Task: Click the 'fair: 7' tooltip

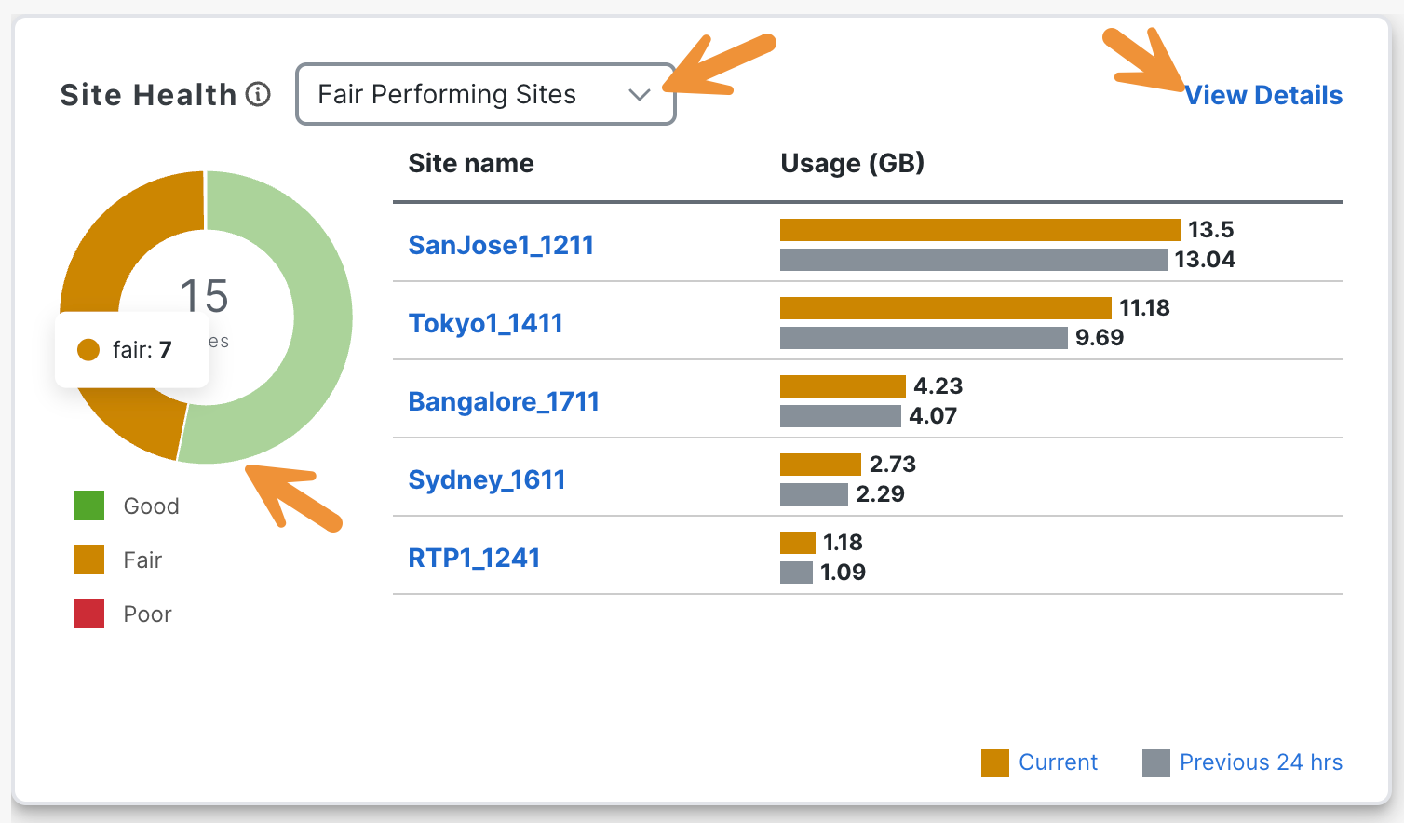Action: pos(132,350)
